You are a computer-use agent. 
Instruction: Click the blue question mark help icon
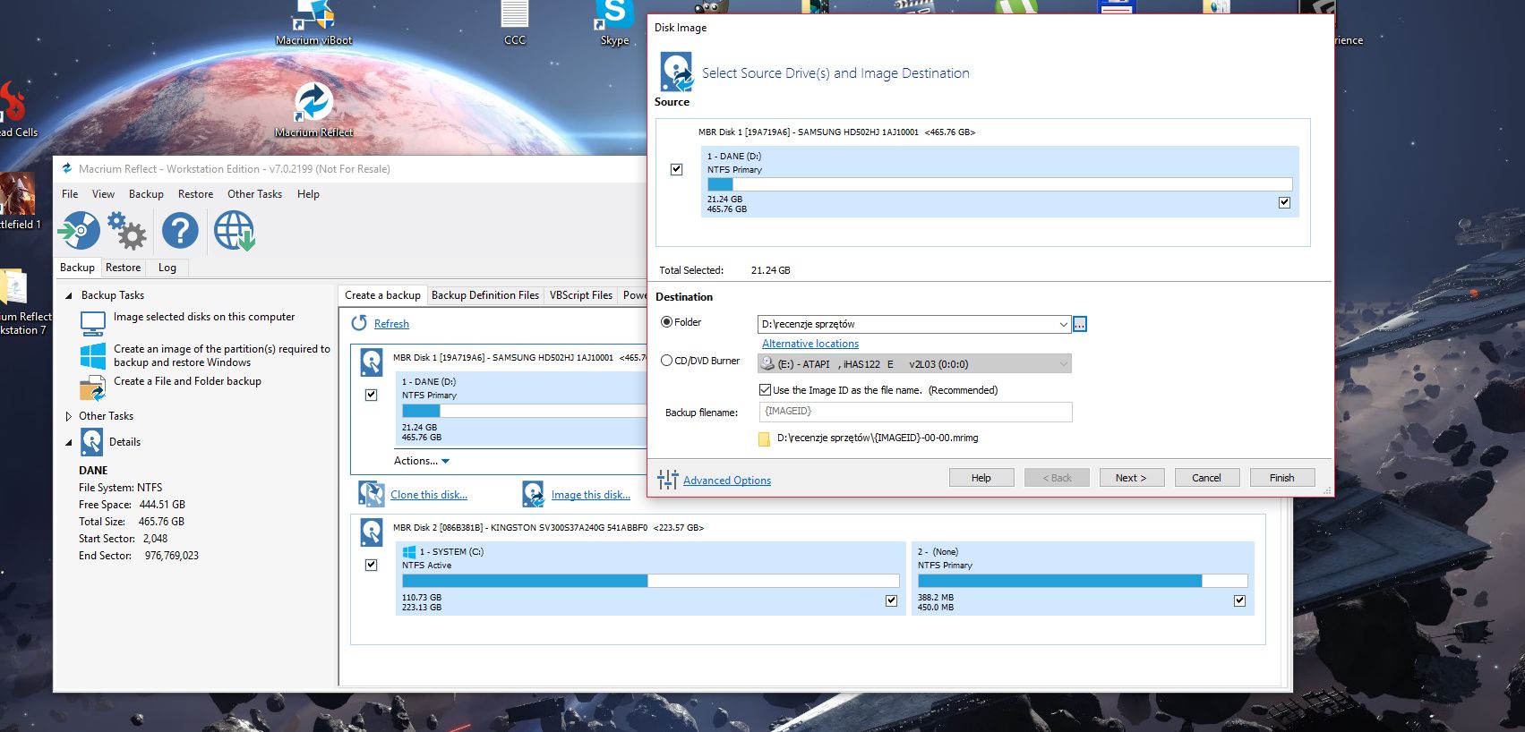[x=180, y=230]
